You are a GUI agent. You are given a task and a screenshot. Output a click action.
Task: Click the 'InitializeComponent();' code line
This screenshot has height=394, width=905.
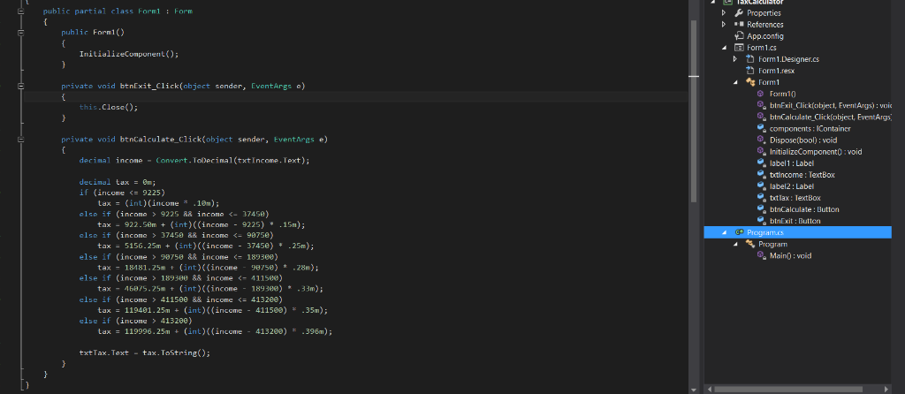pyautogui.click(x=129, y=54)
